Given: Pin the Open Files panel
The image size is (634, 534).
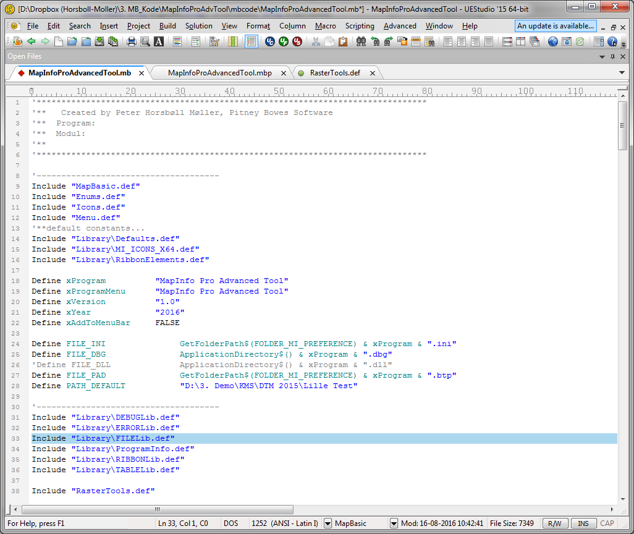Looking at the screenshot, I should pyautogui.click(x=612, y=57).
